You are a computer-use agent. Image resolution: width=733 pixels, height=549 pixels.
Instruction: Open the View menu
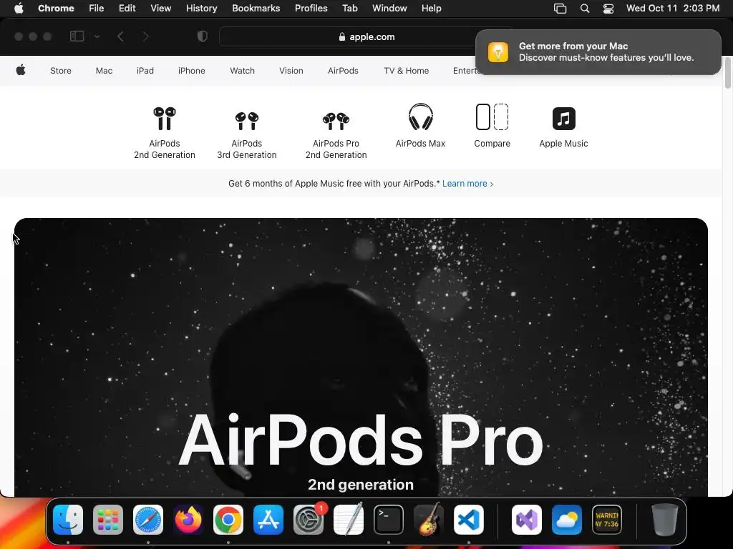161,9
